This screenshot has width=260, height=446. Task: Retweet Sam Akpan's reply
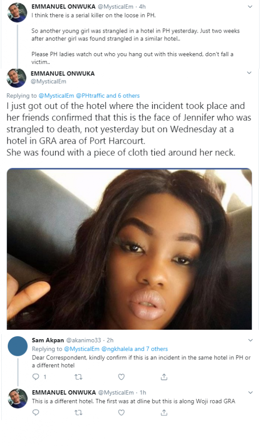(x=78, y=377)
